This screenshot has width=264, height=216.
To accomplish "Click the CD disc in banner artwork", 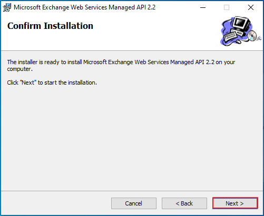I will click(252, 36).
